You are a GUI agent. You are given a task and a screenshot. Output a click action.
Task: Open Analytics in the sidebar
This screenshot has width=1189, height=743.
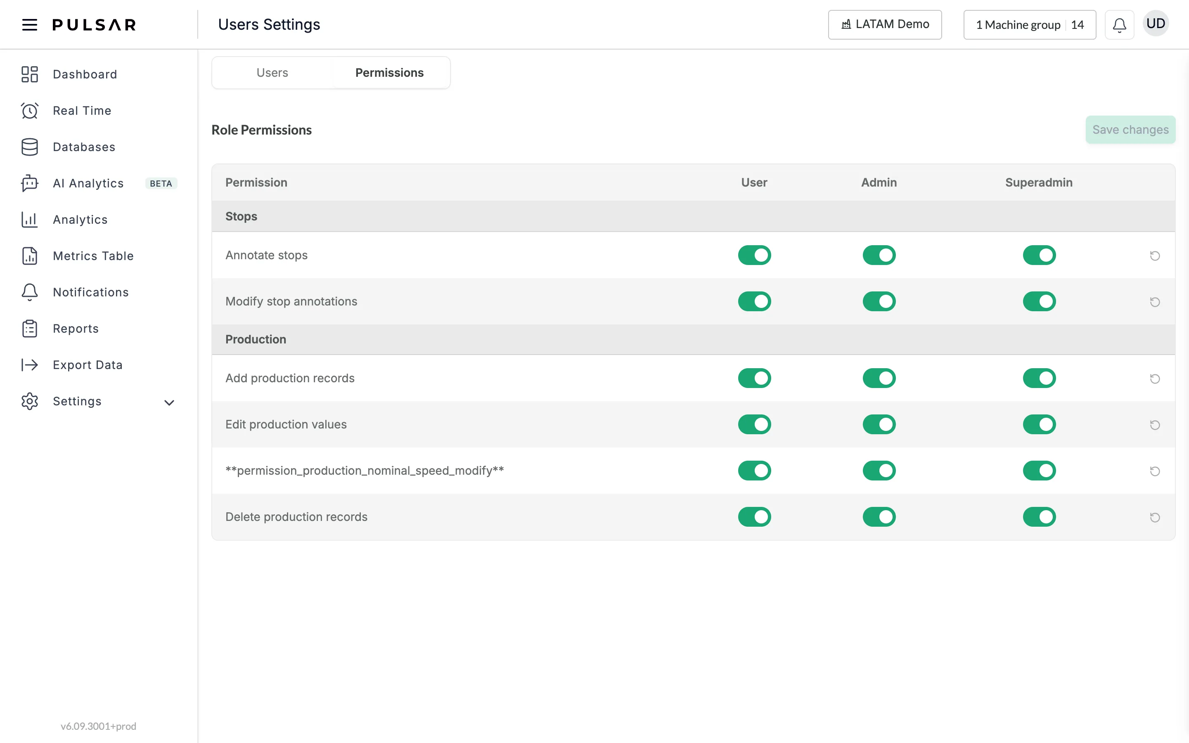[x=80, y=220]
